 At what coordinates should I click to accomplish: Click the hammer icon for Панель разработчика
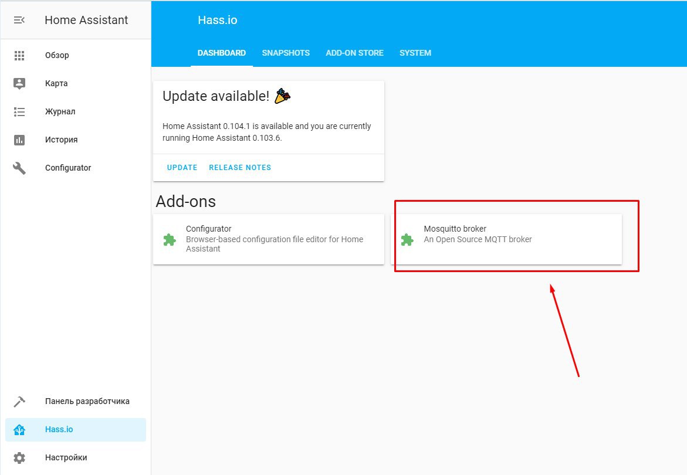click(19, 402)
